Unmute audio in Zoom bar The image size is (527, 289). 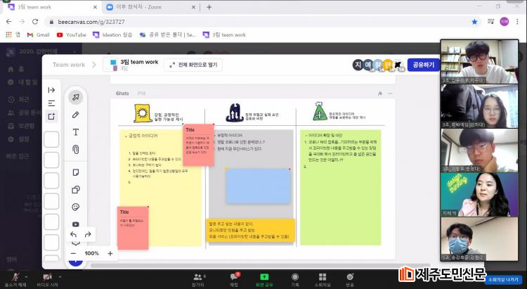coord(12,278)
